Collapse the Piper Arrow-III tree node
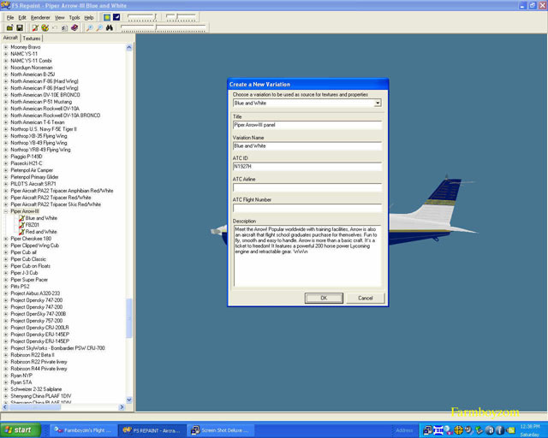Screen dimensions: 548x438 pos(6,211)
